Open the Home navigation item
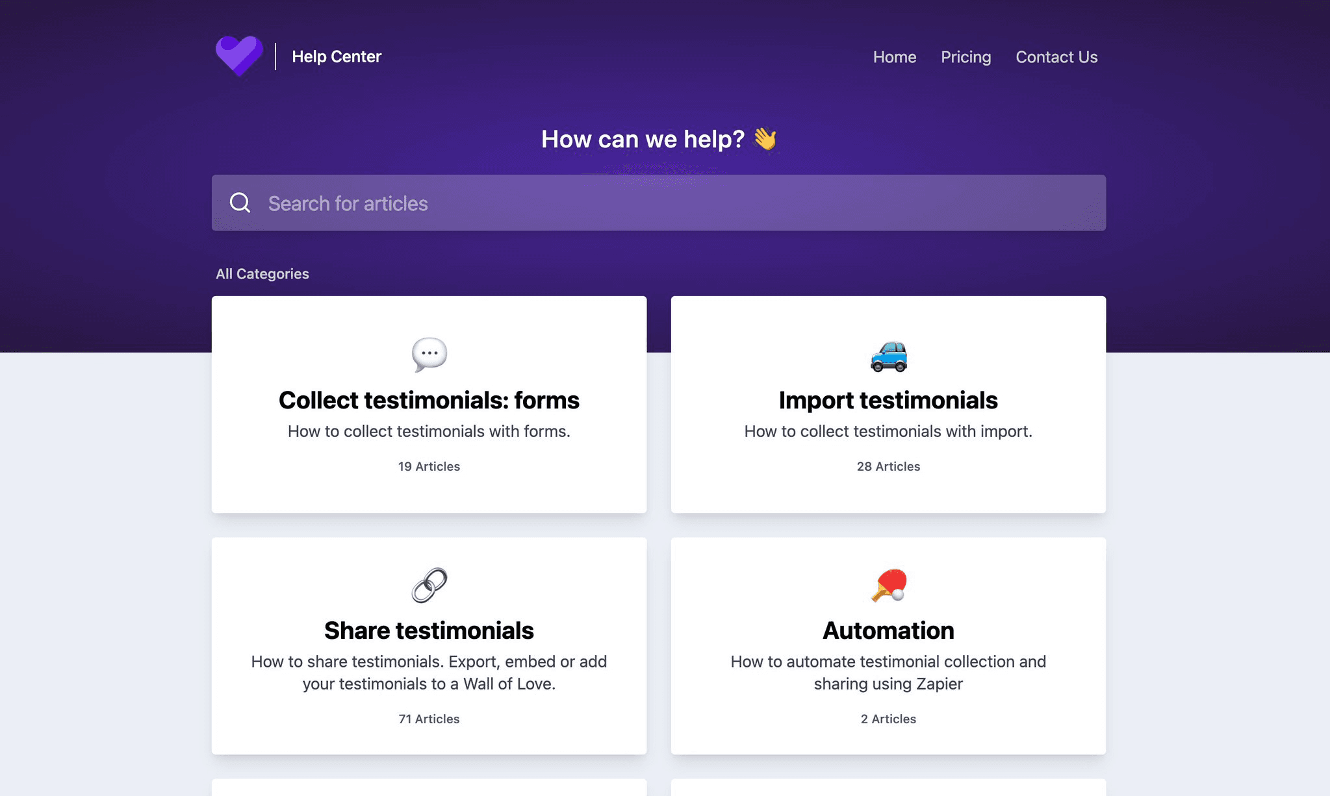This screenshot has height=796, width=1330. [x=894, y=57]
